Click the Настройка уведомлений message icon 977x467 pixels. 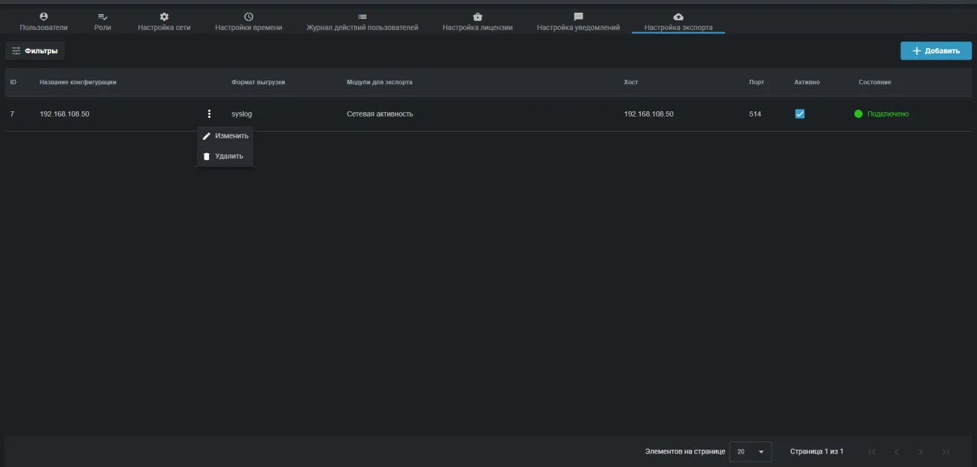pyautogui.click(x=578, y=17)
